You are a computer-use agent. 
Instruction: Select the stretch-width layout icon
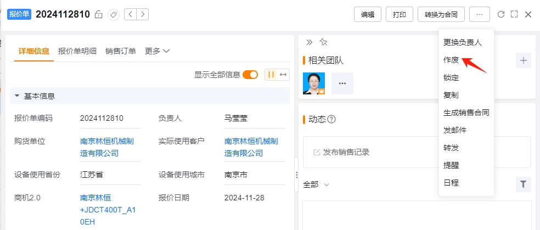[283, 75]
